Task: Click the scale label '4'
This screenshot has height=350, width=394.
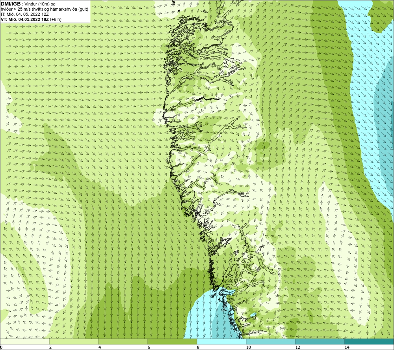Action: pos(100,348)
